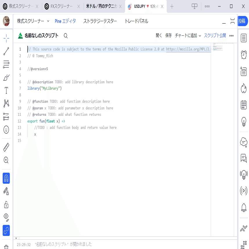The width and height of the screenshot is (249, 249).
Task: Click the スクリプト公開 publish link
Action: (x=215, y=35)
